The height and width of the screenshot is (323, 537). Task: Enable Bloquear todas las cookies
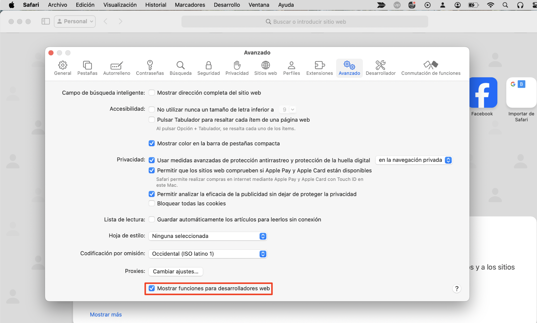[x=152, y=203]
